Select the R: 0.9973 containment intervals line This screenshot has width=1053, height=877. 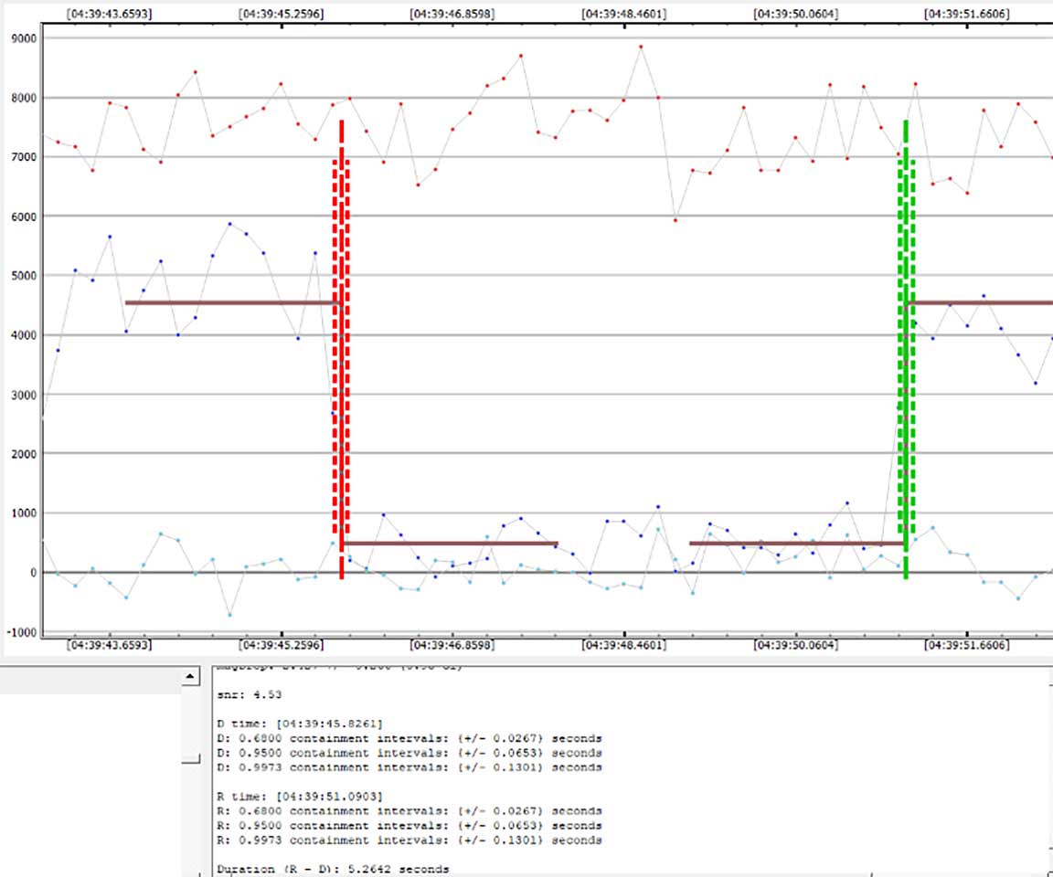click(409, 840)
